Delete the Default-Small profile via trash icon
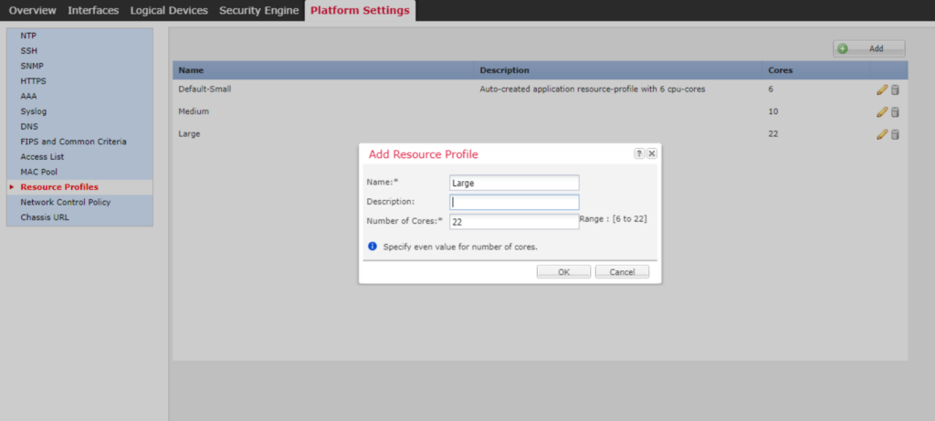Screen dimensions: 935x421 895,90
